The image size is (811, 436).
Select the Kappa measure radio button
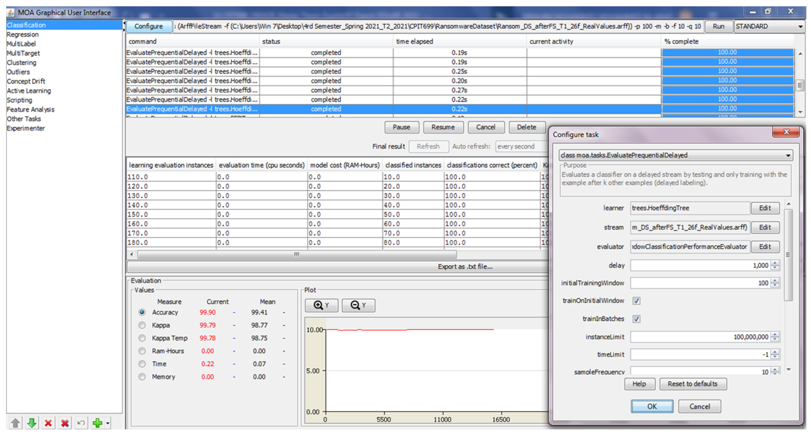pyautogui.click(x=142, y=325)
